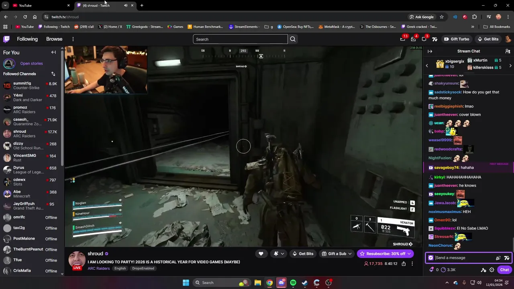Image resolution: width=514 pixels, height=289 pixels.
Task: Open Browse tab in Twitch nav
Action: tap(54, 39)
